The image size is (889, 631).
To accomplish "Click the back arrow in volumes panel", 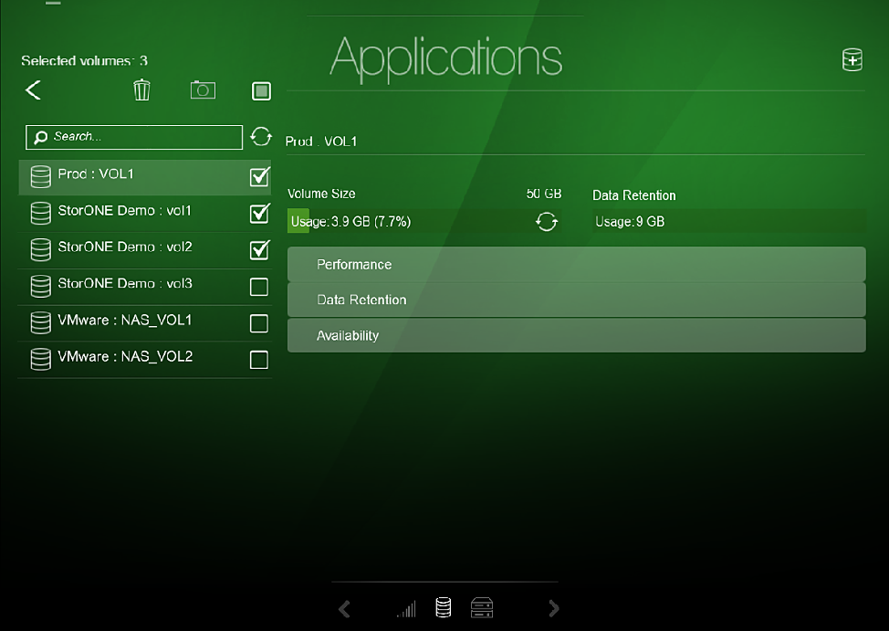I will point(34,89).
